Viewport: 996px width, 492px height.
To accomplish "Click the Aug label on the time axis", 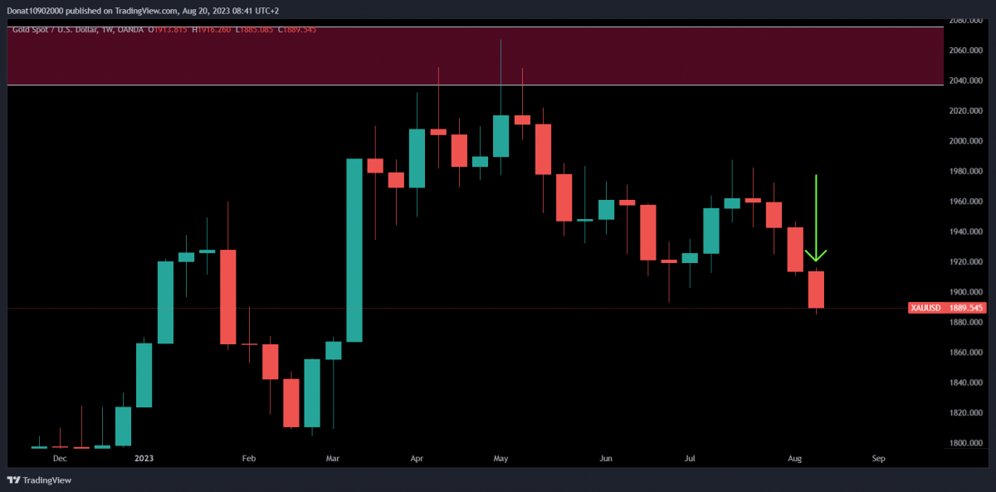I will coord(794,458).
